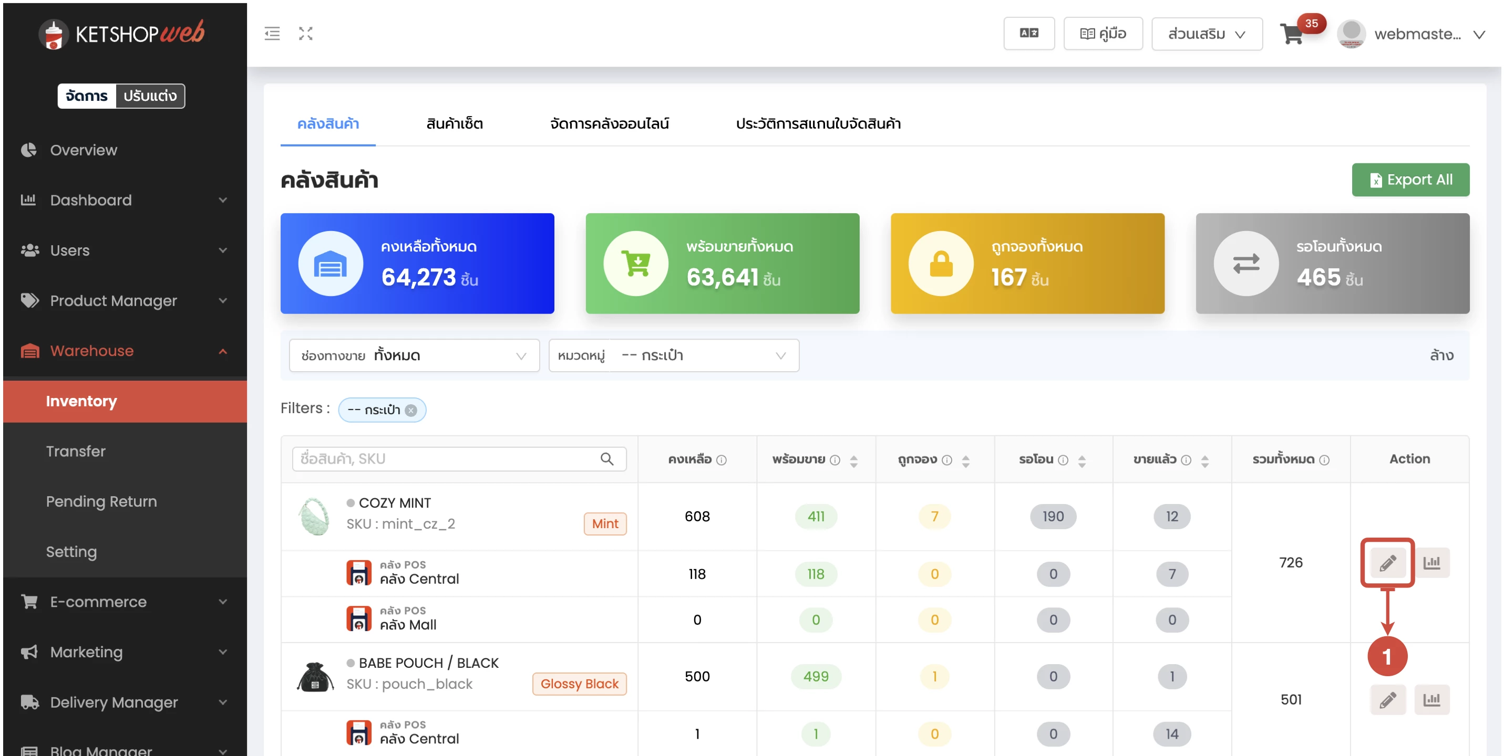Switch to the จัดการ mode toggle

87,96
